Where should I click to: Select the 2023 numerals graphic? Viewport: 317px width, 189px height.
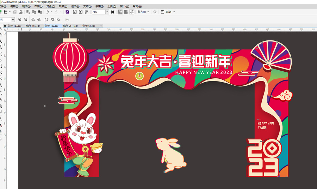(x=263, y=157)
